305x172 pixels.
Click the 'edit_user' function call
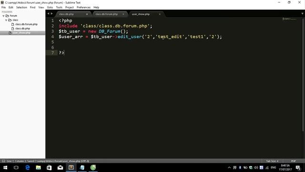tap(130, 37)
